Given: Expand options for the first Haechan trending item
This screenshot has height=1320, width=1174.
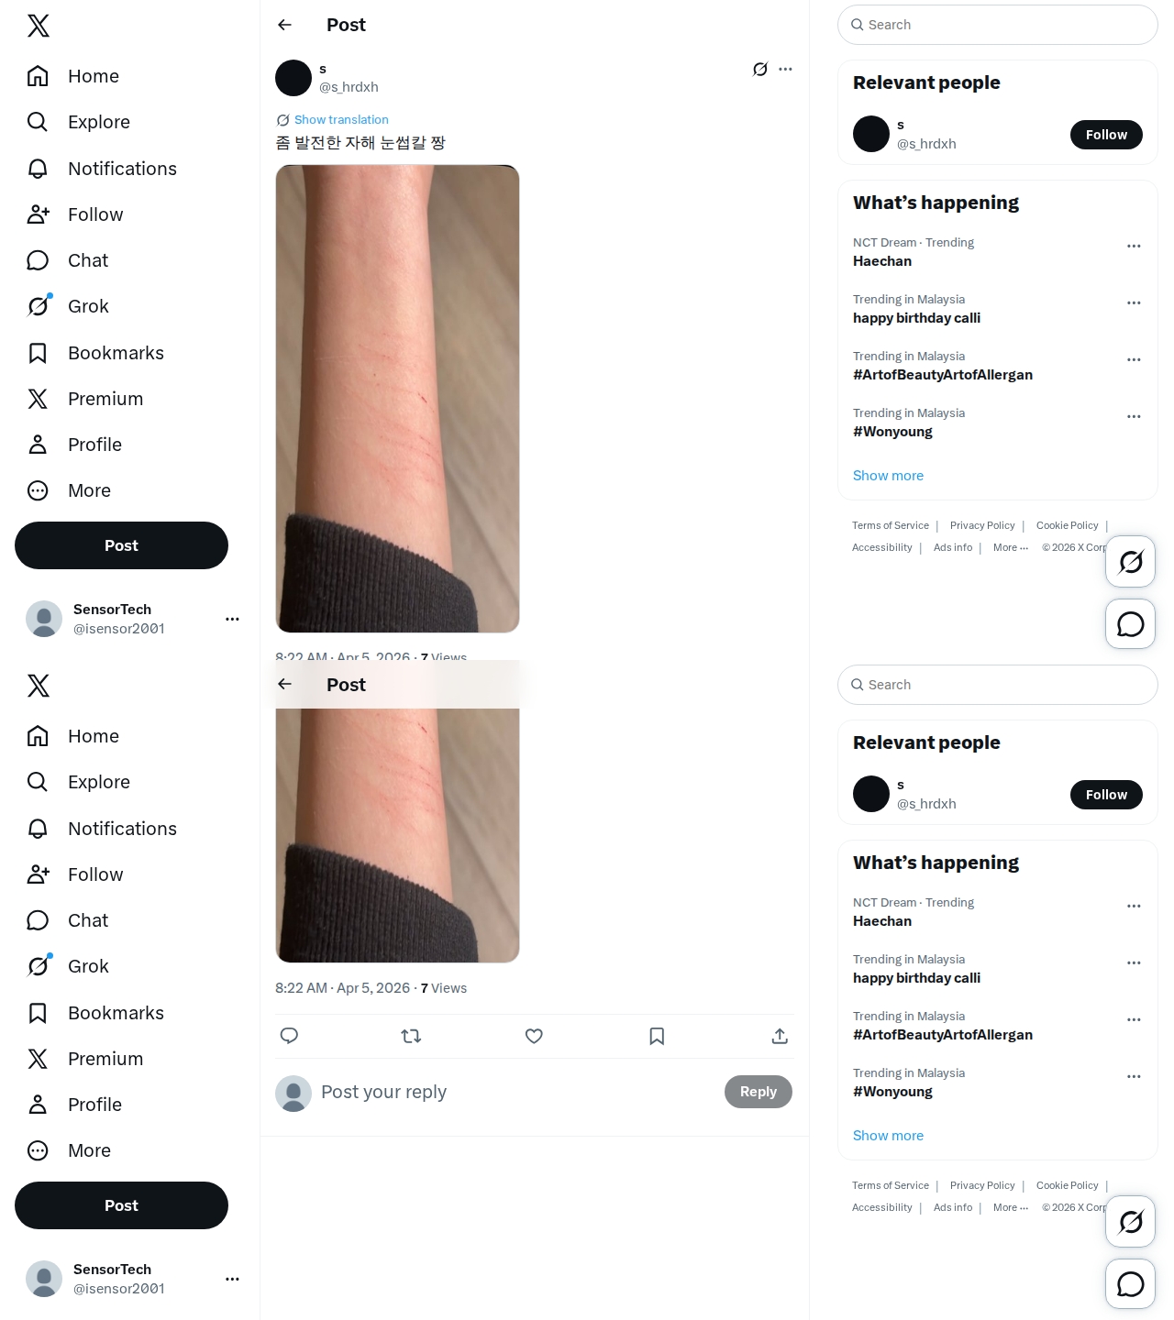Looking at the screenshot, I should 1134,246.
